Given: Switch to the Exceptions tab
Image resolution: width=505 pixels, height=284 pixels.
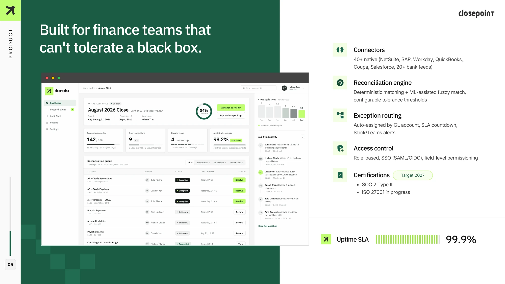Looking at the screenshot, I should (x=203, y=163).
